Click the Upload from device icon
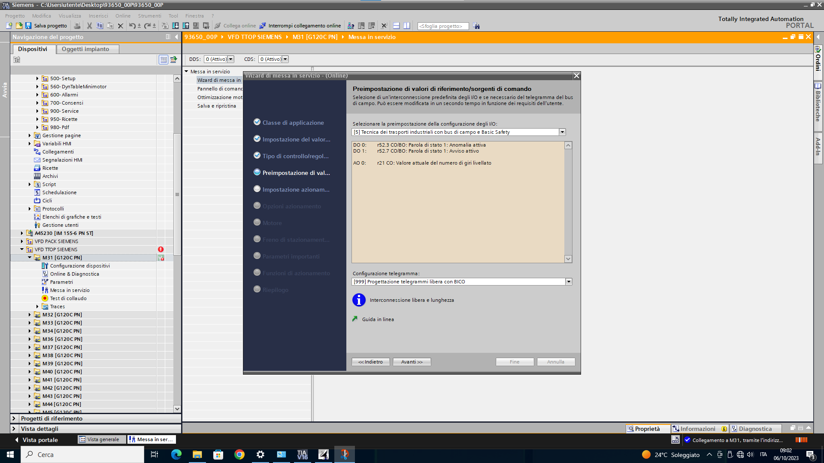The height and width of the screenshot is (463, 824). tap(186, 26)
